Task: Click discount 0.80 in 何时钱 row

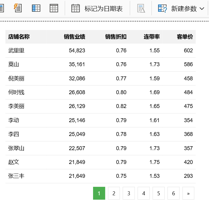Action: [x=121, y=92]
